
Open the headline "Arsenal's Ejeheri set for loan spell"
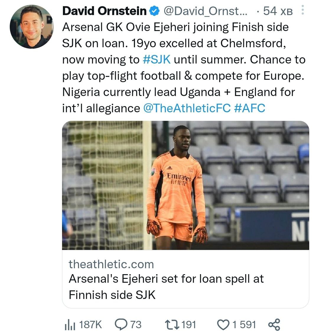point(166,279)
